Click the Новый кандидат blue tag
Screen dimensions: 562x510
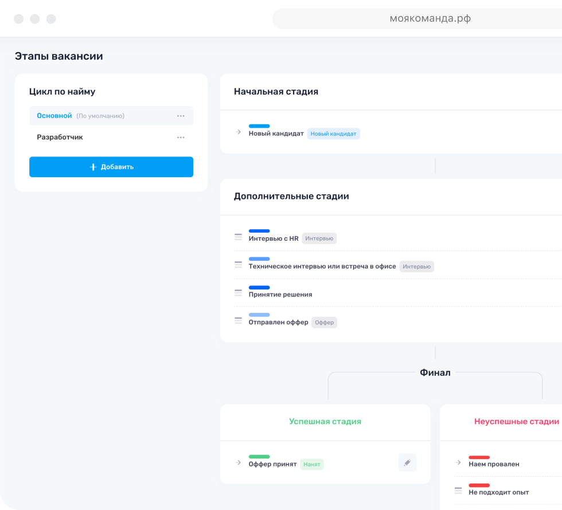(333, 134)
